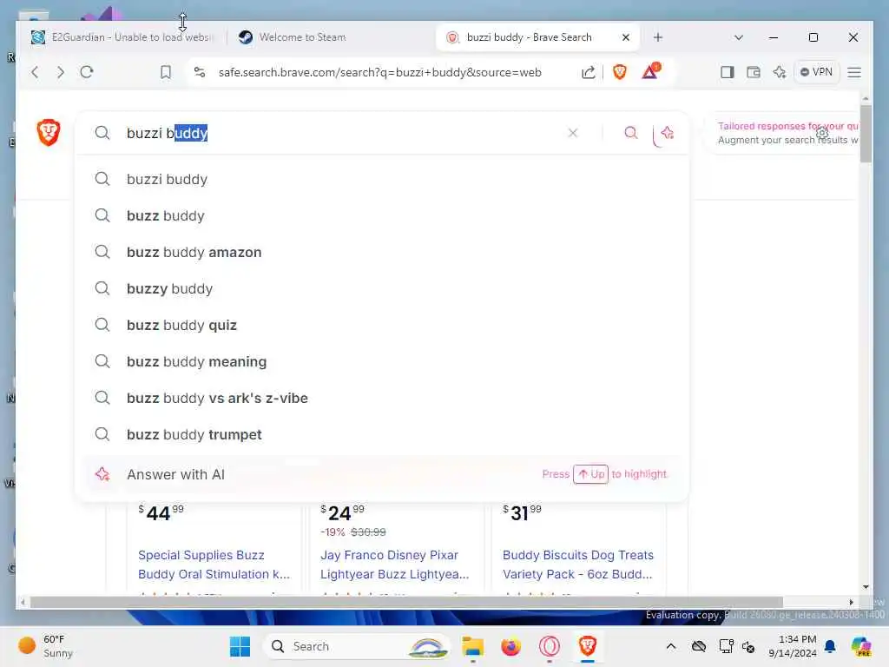Submit search with magnifier button
The height and width of the screenshot is (667, 889).
(631, 133)
